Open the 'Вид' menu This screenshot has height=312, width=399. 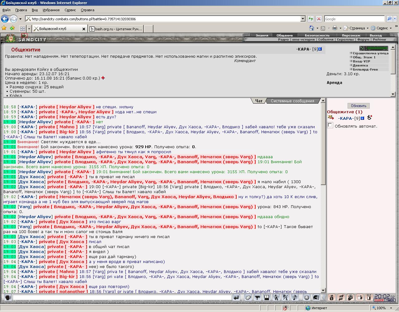coord(35,10)
